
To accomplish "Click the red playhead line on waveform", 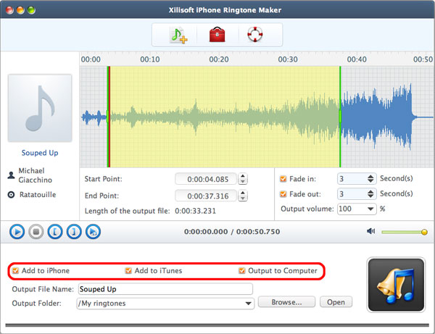I will pyautogui.click(x=109, y=117).
